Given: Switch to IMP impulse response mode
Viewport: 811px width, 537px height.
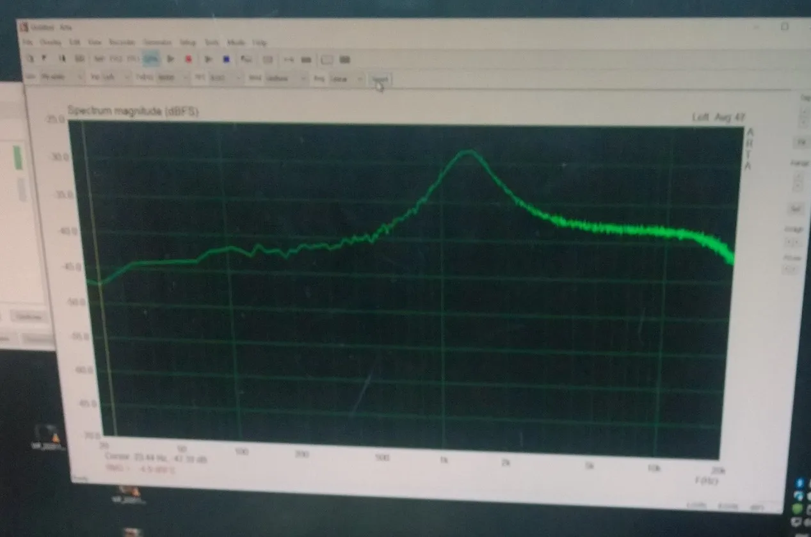Looking at the screenshot, I should (99, 59).
